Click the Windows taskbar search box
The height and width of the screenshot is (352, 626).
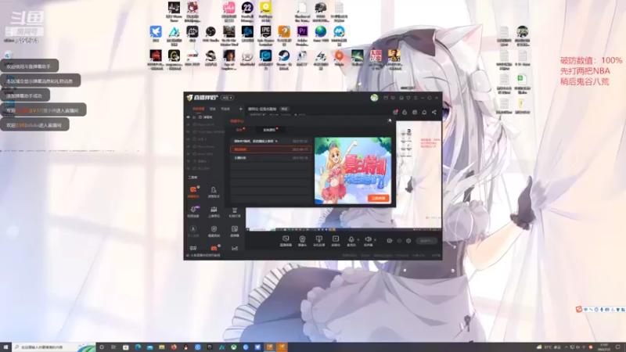point(54,347)
